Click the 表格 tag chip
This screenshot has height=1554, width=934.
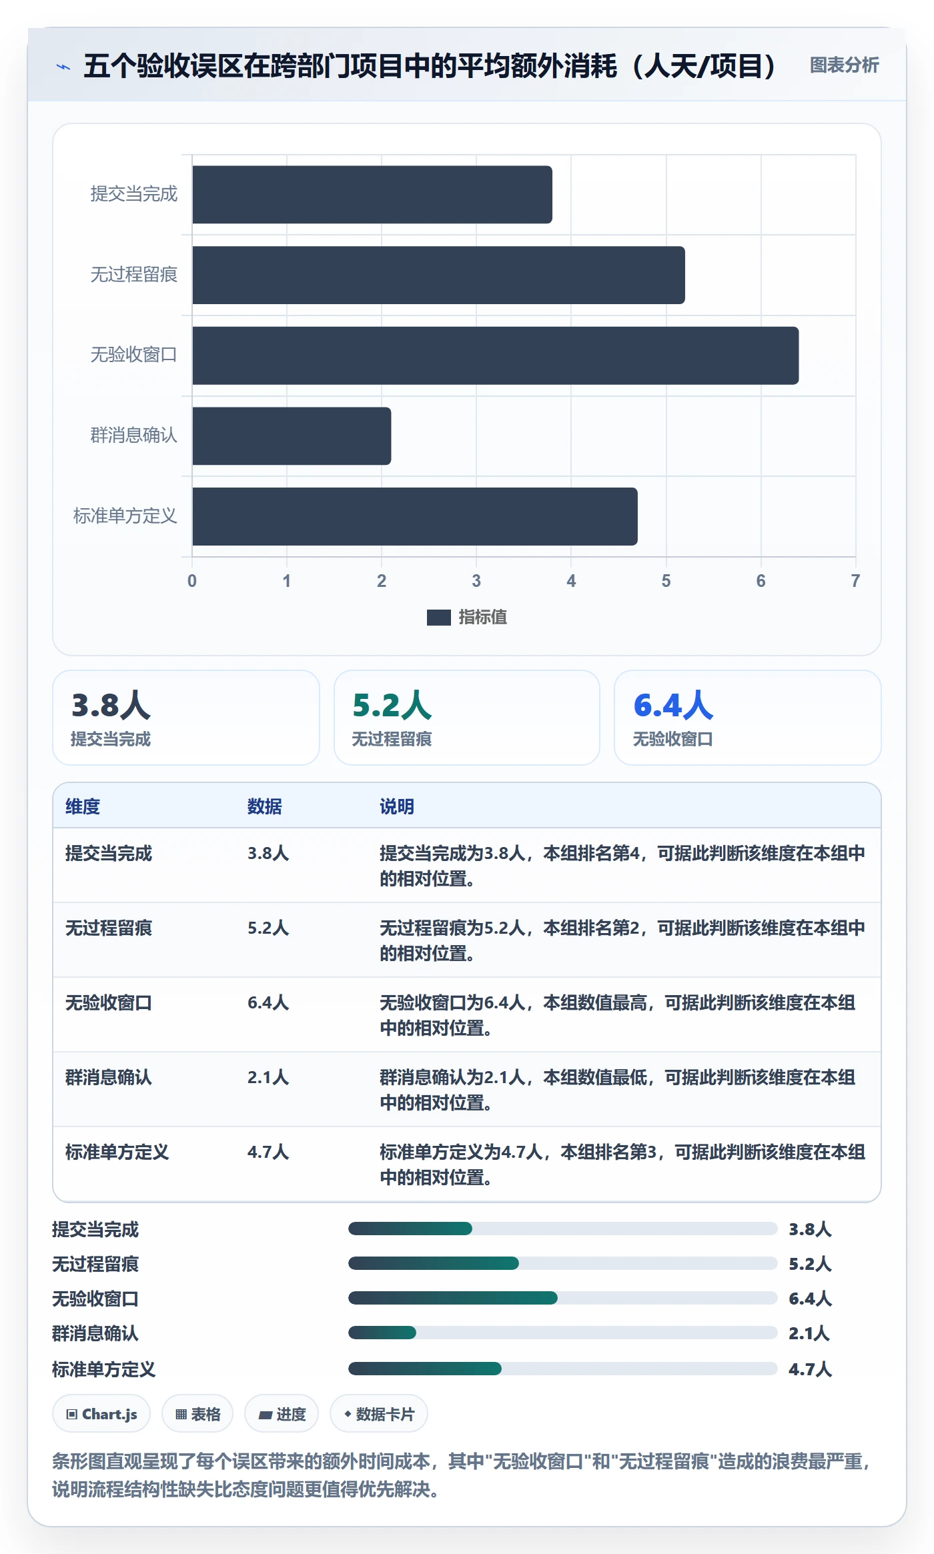click(x=197, y=1413)
